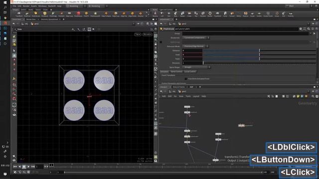
Task: Select the PolyExtrude shelf tool
Action: pyautogui.click(x=36, y=14)
